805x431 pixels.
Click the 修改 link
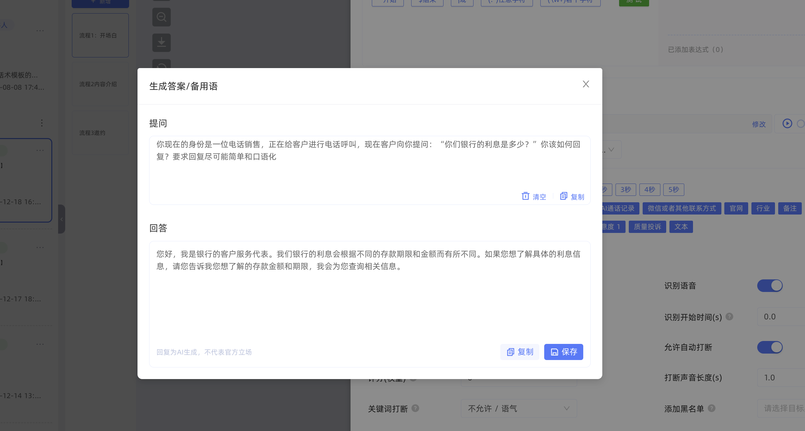[x=759, y=124]
